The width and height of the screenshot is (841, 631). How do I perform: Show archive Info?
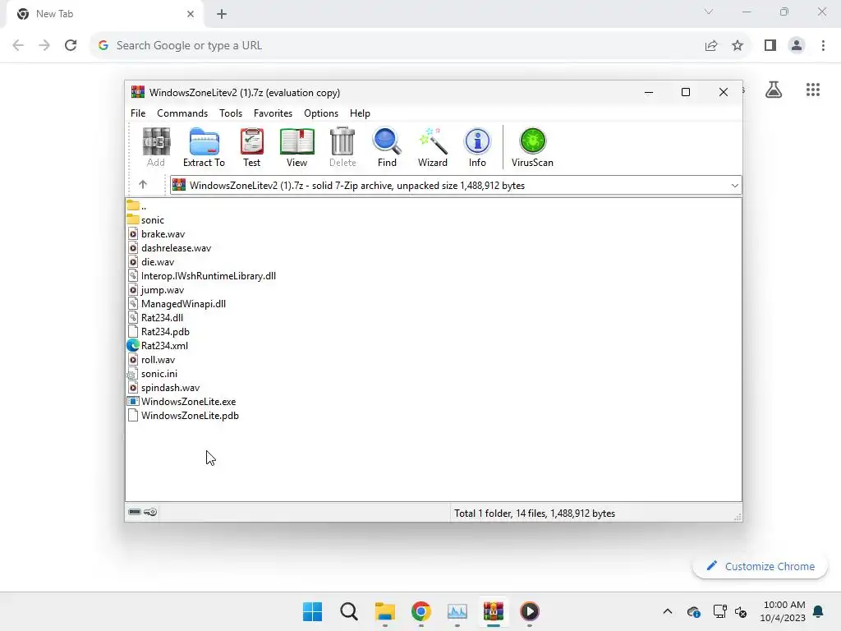(x=477, y=148)
